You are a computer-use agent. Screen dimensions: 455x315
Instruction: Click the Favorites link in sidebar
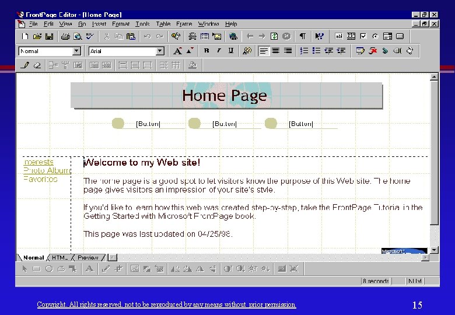click(40, 179)
